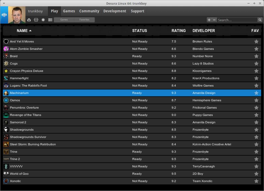Screen dimensions: 264x191
Task: Toggle favorite star for Trine 2
Action: click(256, 159)
